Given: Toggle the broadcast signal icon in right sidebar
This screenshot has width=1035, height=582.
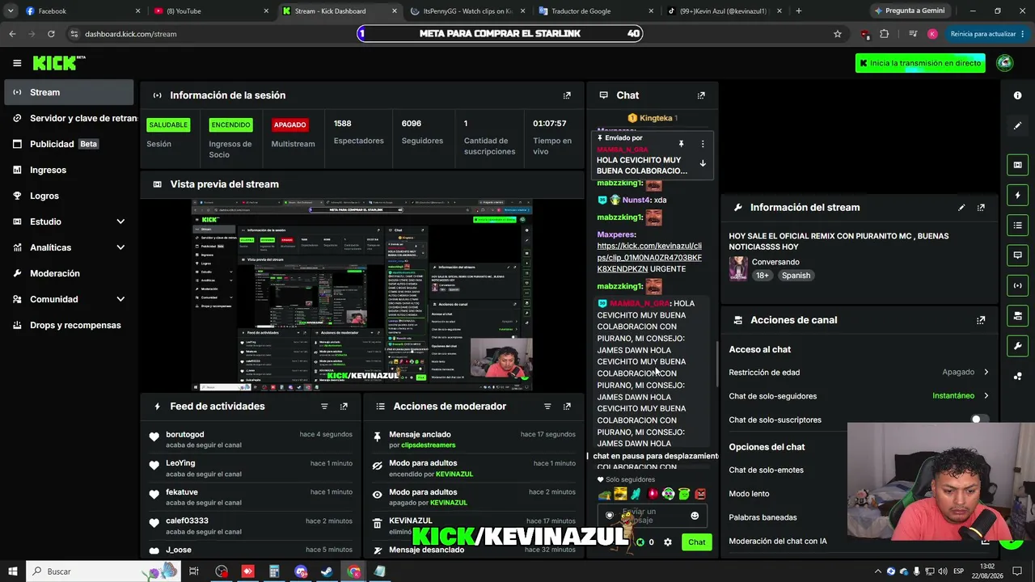Looking at the screenshot, I should tap(1018, 285).
